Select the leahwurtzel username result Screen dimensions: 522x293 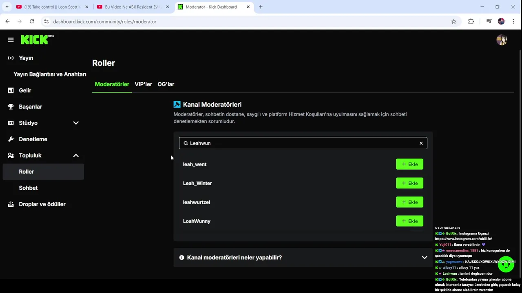tap(196, 202)
